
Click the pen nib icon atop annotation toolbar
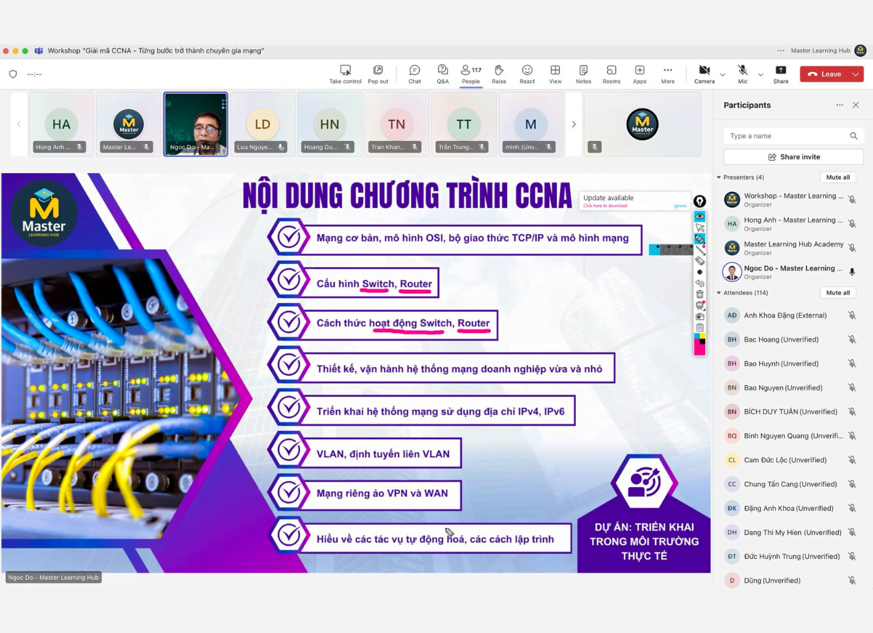[700, 201]
